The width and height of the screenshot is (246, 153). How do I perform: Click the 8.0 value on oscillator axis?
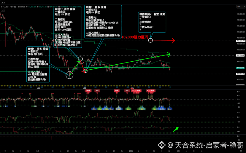tap(238, 92)
